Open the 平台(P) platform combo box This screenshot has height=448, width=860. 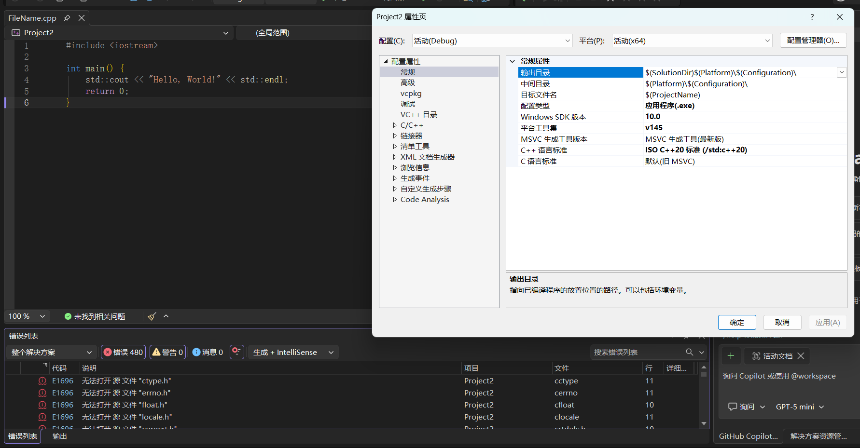[692, 41]
